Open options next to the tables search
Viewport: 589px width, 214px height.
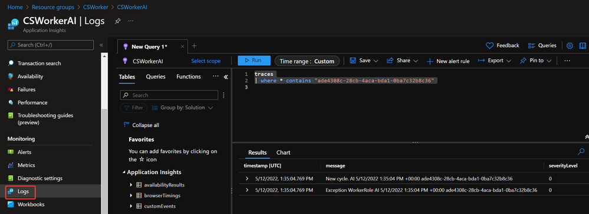tap(223, 95)
